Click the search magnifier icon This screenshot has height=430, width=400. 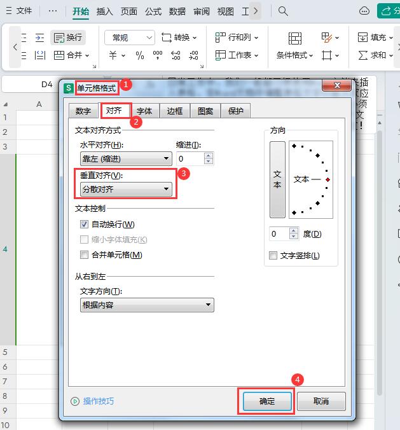[283, 11]
